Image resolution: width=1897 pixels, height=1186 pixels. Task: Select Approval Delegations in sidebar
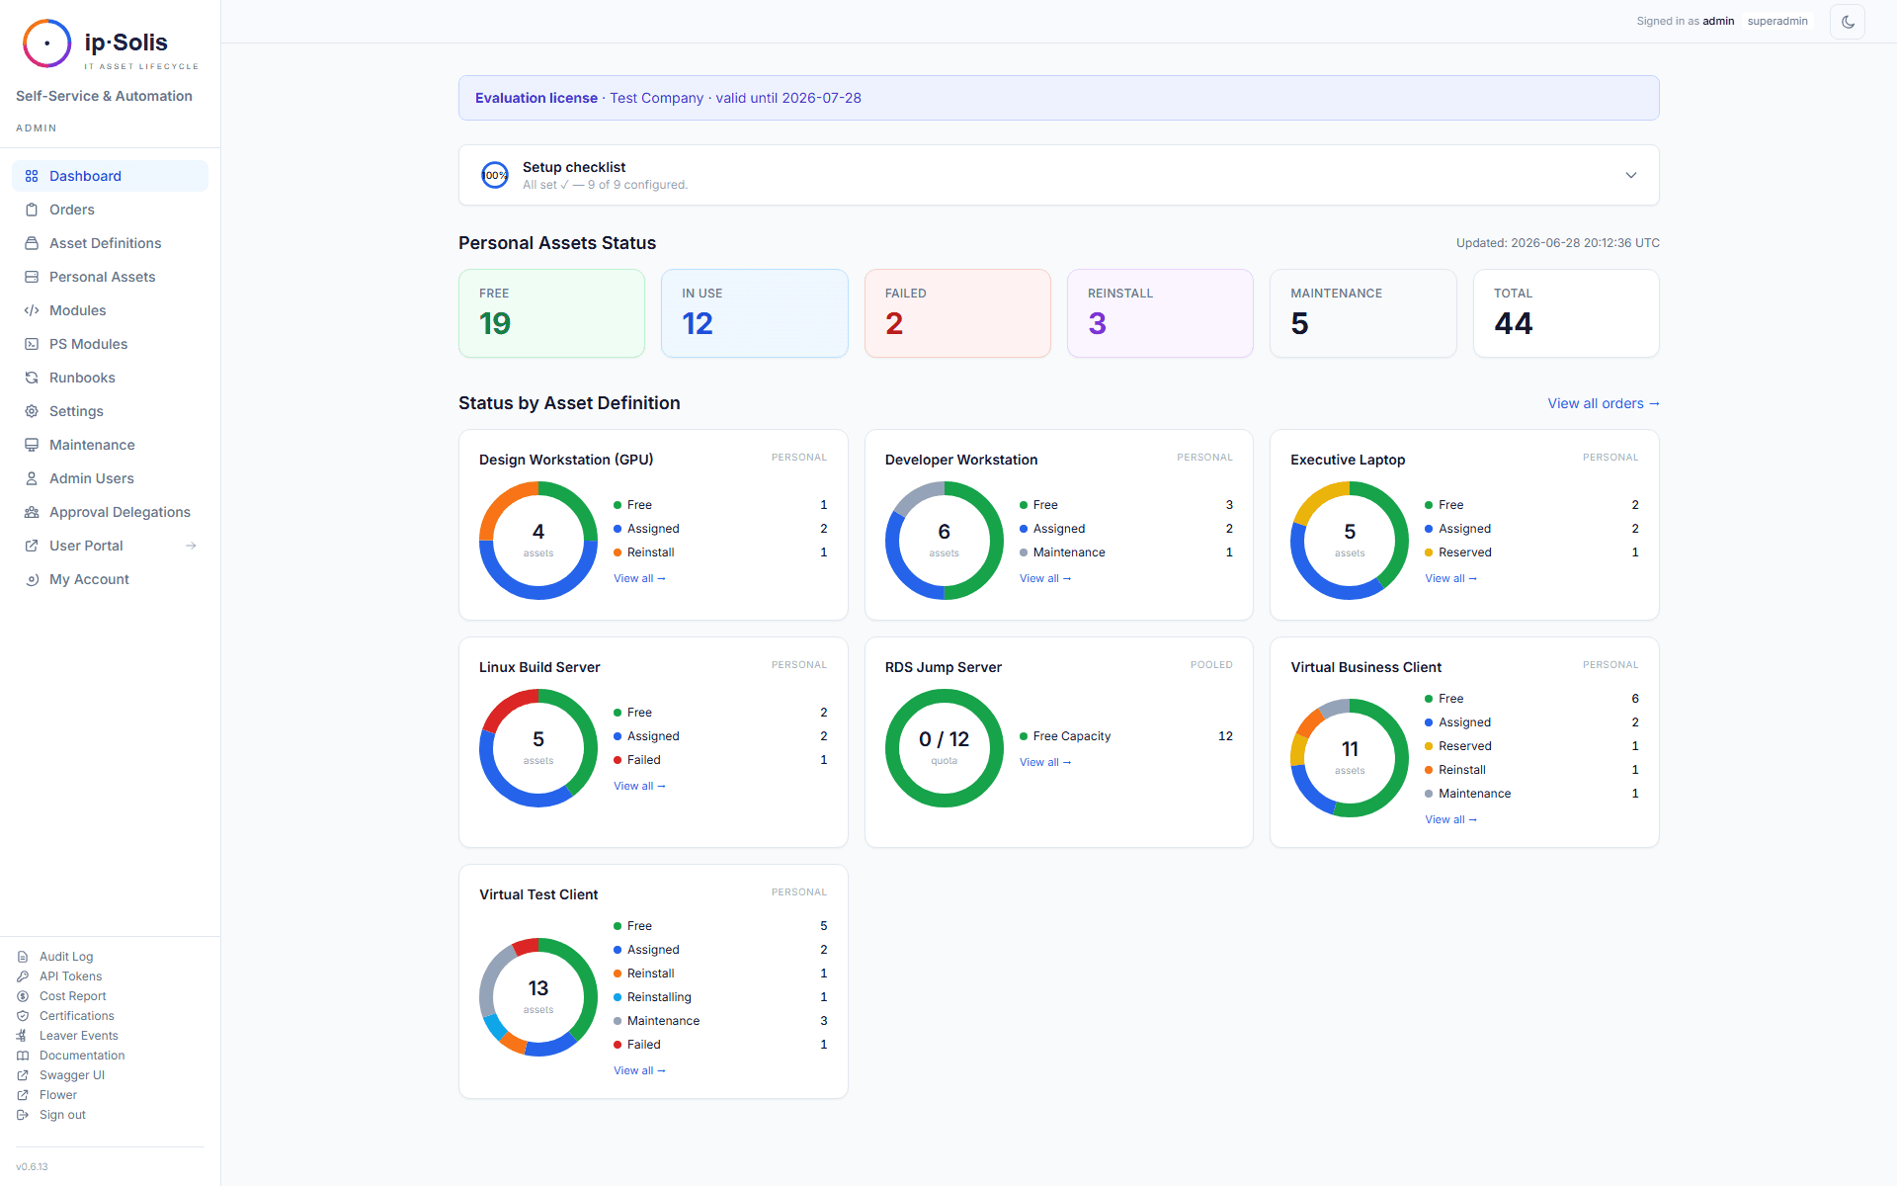pos(110,512)
